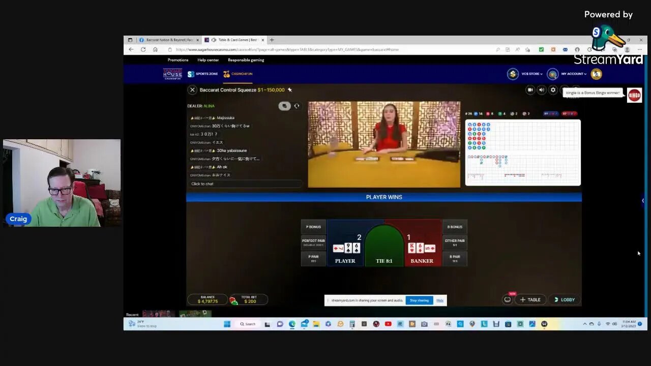Bet on the BANKER area
Screen dimensions: 651x366
click(422, 243)
